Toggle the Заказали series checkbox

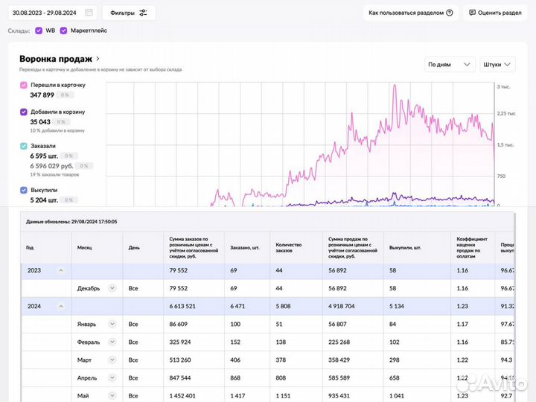tap(24, 146)
